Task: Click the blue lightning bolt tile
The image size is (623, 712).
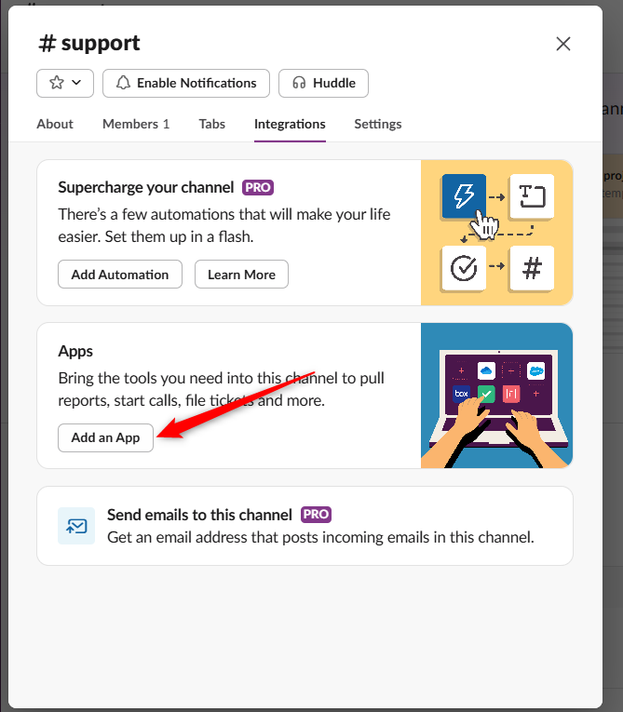Action: 463,196
